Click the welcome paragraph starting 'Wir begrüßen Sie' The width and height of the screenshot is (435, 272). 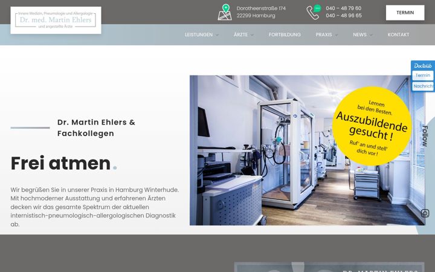(x=95, y=207)
